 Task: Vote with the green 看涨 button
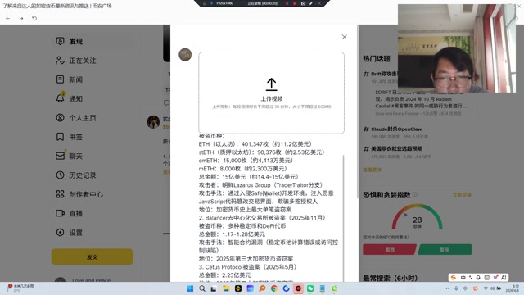click(x=445, y=249)
